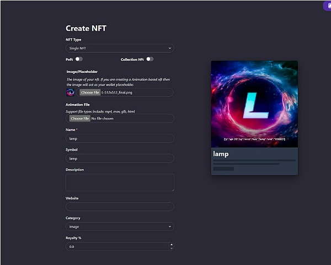Image resolution: width=331 pixels, height=265 pixels.
Task: Click into the Name input field
Action: click(120, 138)
